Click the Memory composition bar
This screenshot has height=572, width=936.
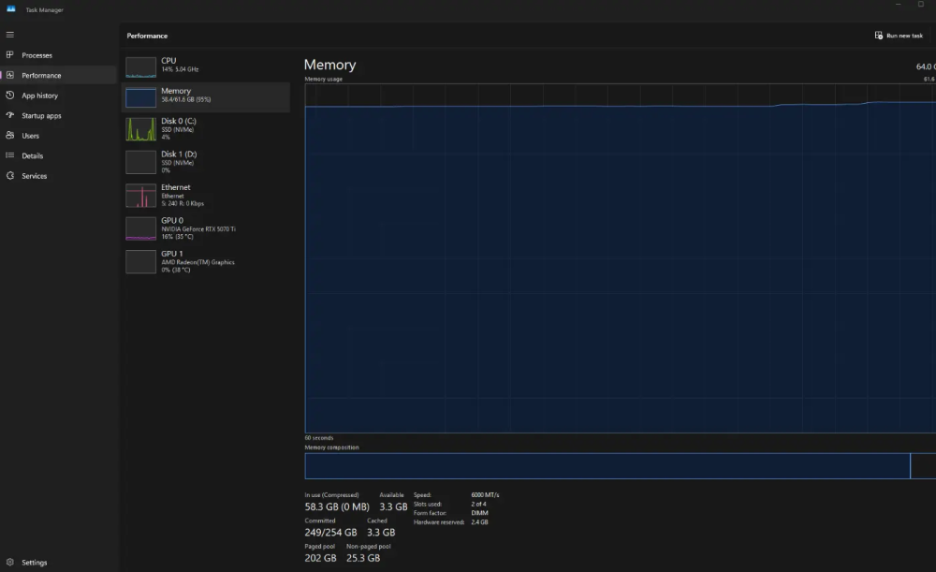(608, 466)
